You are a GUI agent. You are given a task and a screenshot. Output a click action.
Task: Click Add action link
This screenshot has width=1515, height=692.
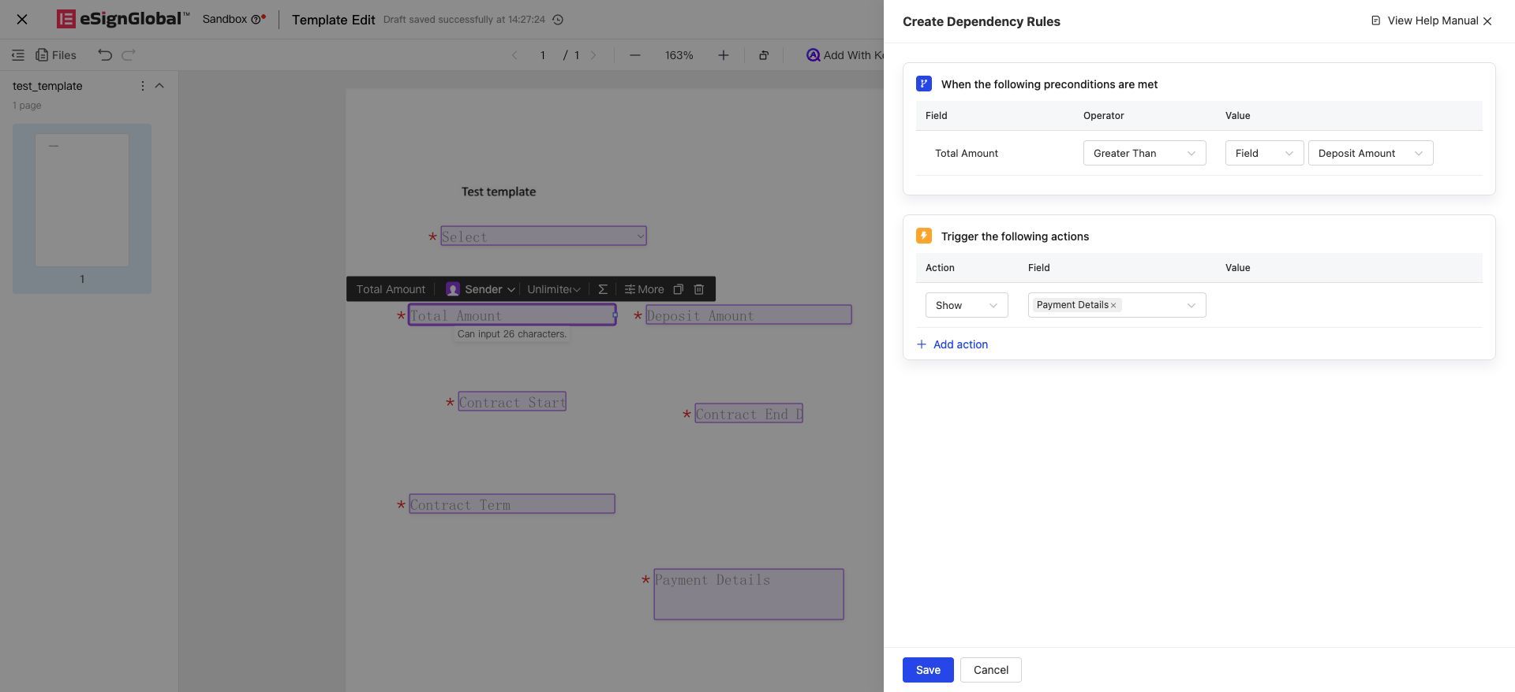[952, 344]
